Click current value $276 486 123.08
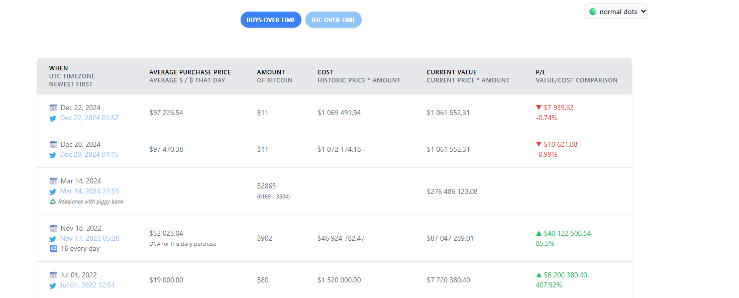Viewport: 739px width, 298px height. 452,191
